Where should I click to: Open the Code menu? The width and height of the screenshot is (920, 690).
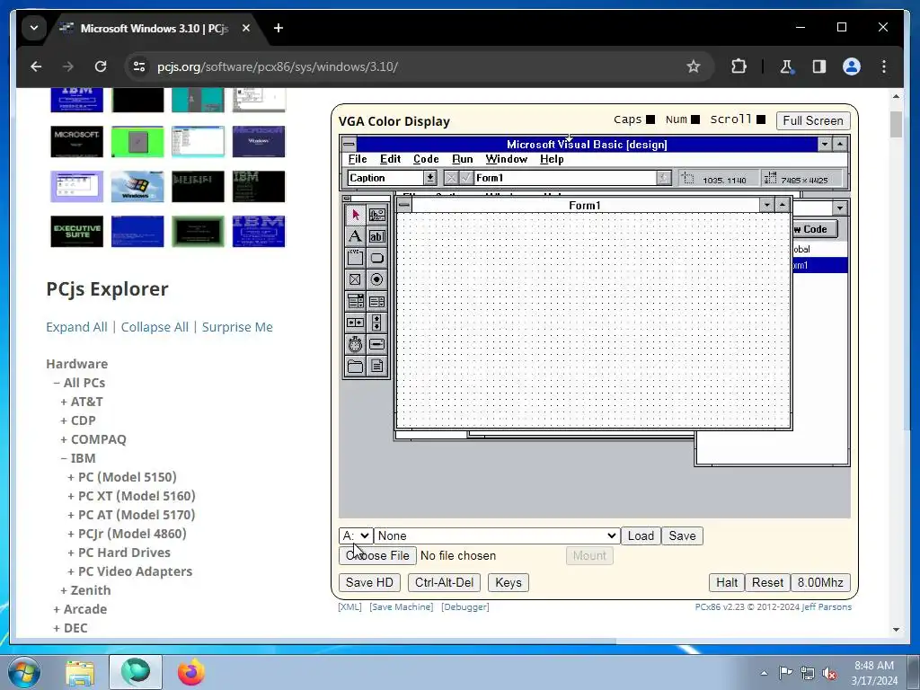426,159
